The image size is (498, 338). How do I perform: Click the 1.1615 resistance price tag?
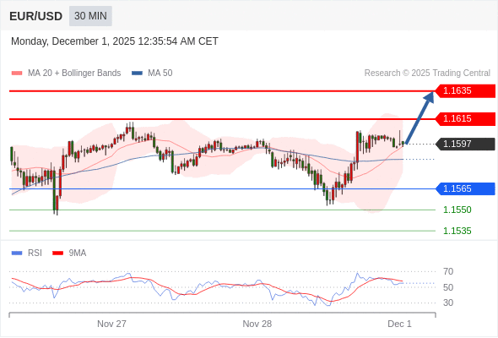pyautogui.click(x=465, y=119)
